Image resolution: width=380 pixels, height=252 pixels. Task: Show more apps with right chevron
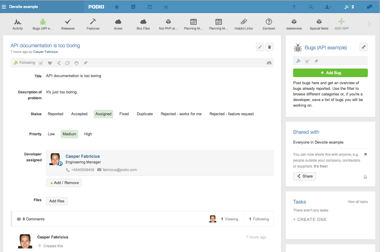[x=369, y=24]
